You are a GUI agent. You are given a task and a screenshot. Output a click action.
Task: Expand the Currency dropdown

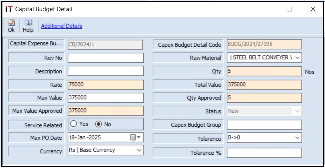point(139,150)
